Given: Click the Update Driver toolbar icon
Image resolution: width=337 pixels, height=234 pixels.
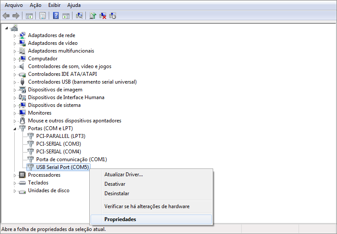Looking at the screenshot, I should 93,16.
